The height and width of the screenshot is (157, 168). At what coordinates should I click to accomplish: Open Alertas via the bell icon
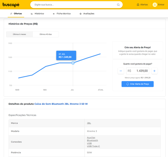138,5
